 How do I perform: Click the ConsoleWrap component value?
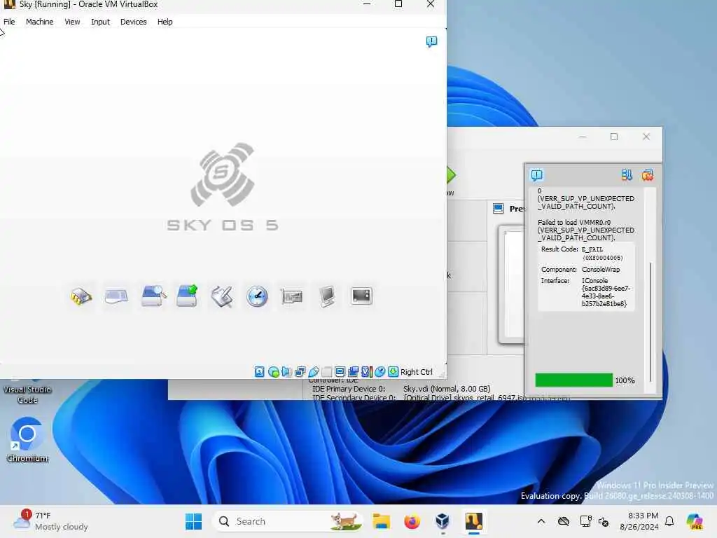(x=601, y=270)
